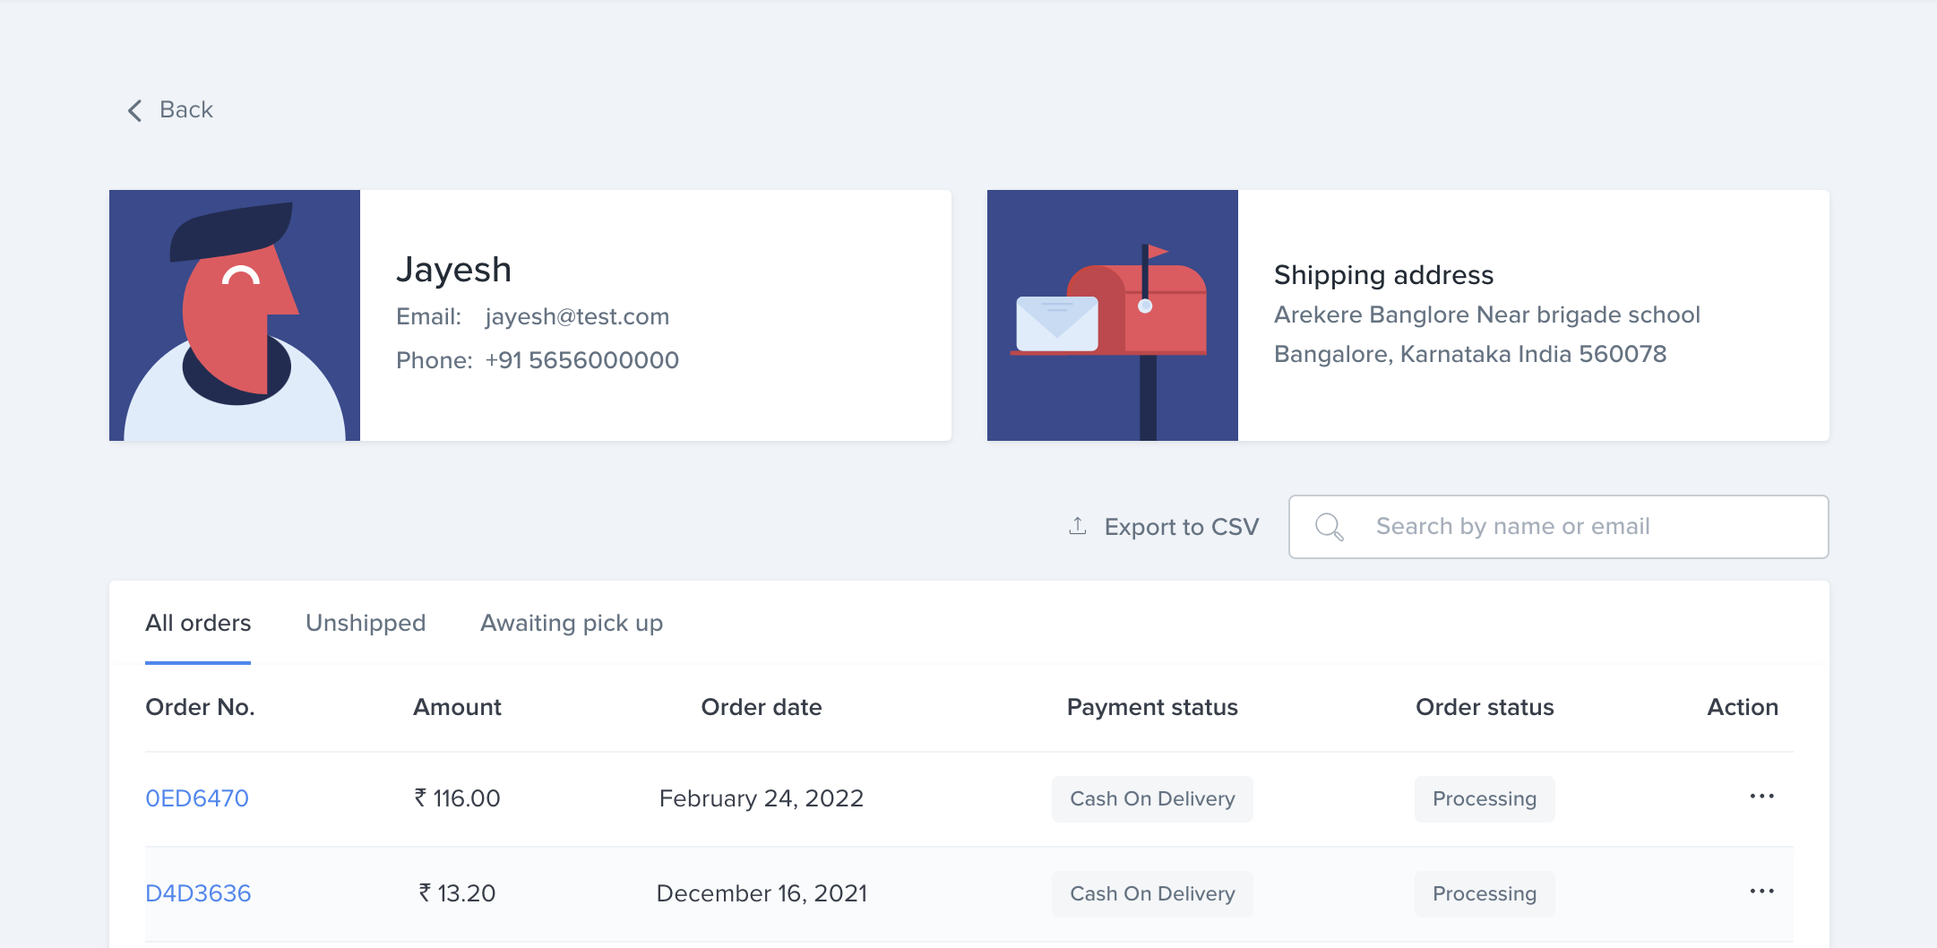Open actions menu for order D4D3636

[1761, 892]
